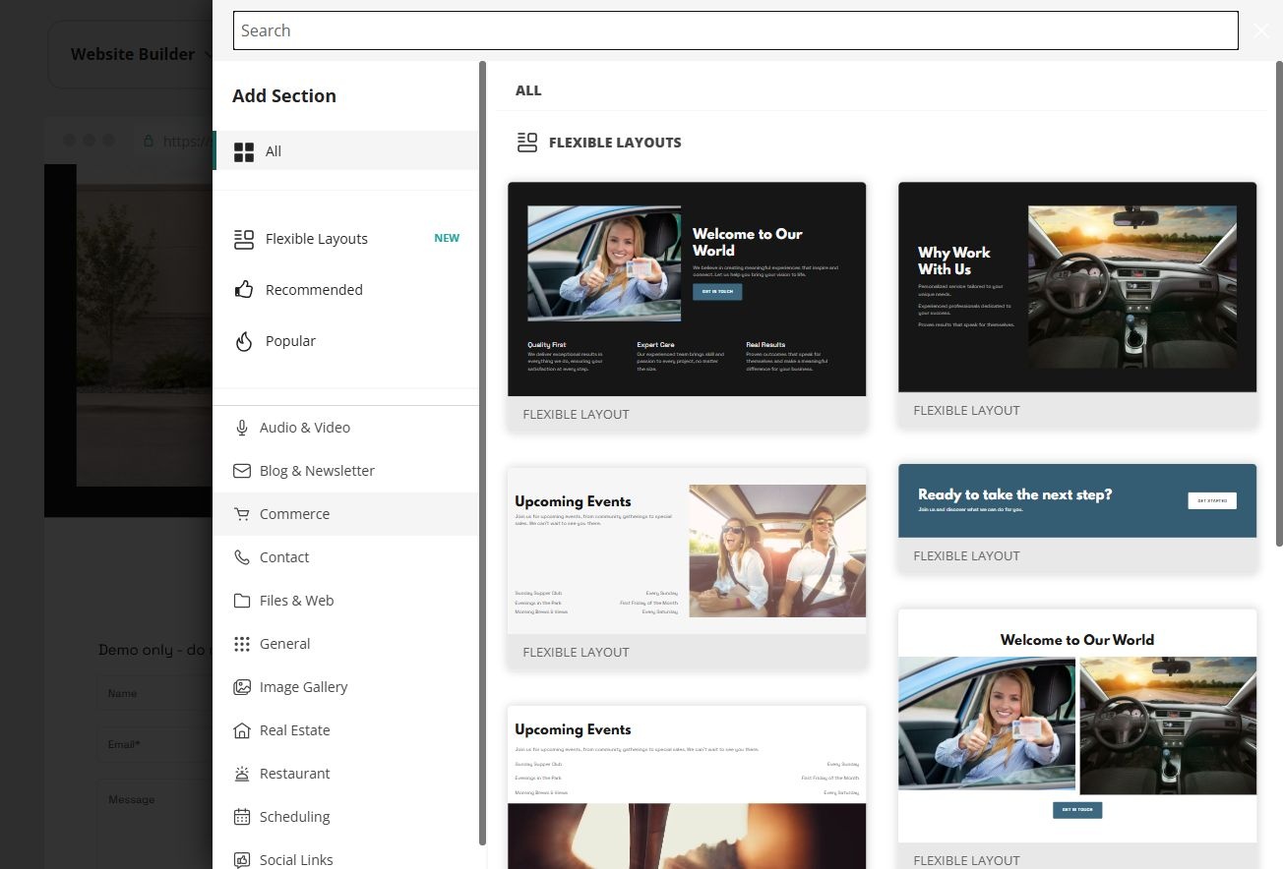
Task: Close the Add Section panel
Action: (1261, 30)
